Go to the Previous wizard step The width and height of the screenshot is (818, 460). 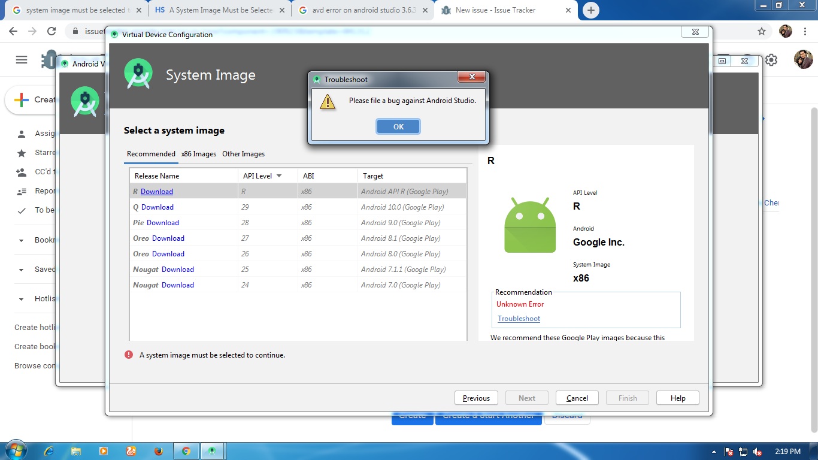pos(476,398)
